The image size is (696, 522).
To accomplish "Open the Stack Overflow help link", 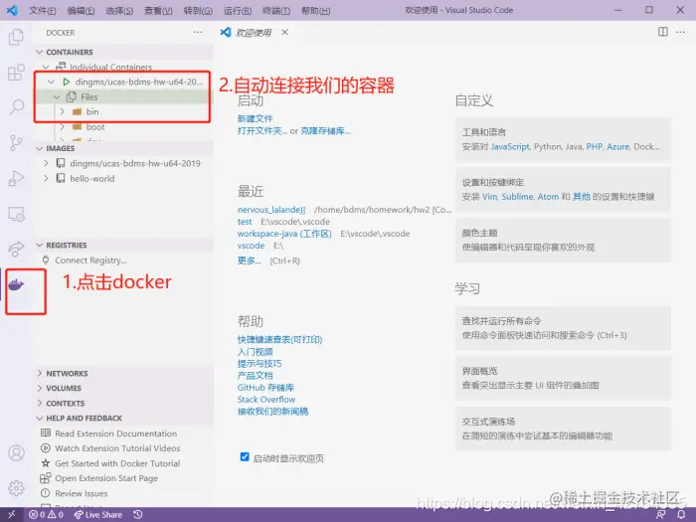I will (x=266, y=400).
